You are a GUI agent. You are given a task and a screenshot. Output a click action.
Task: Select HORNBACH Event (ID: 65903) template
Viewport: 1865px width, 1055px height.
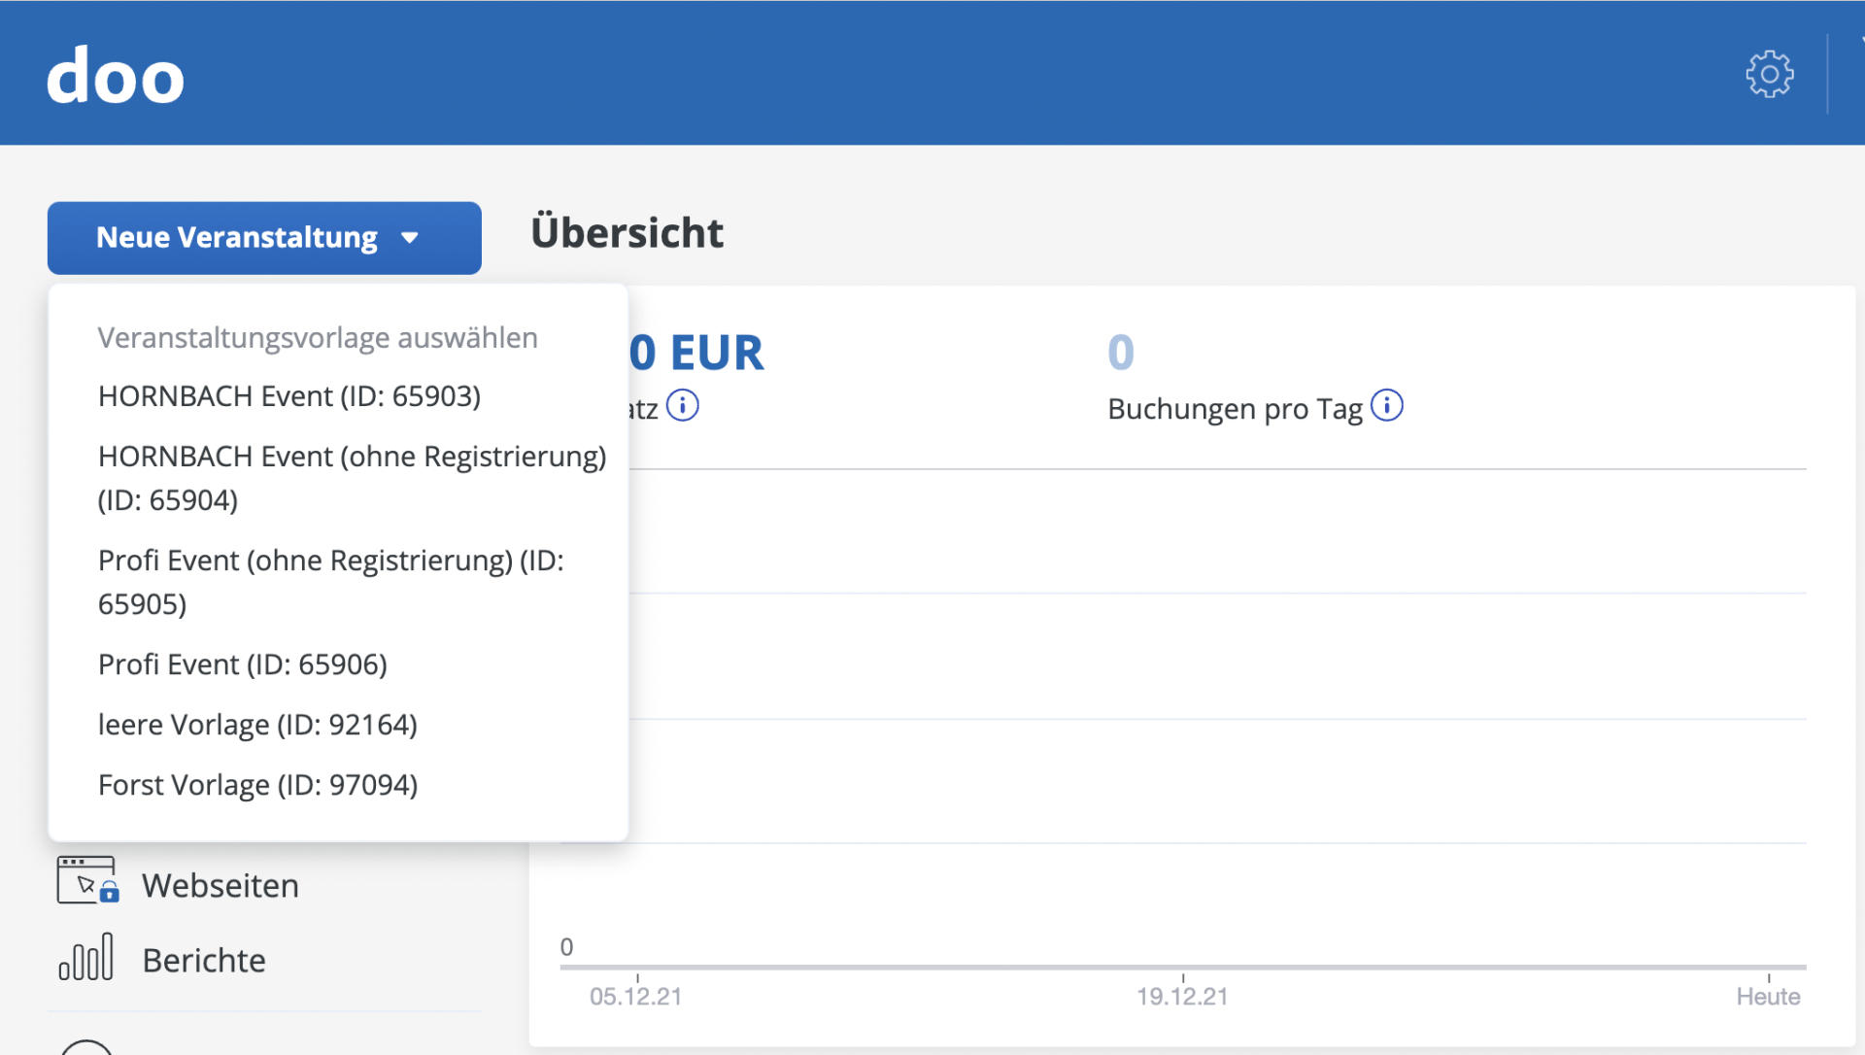tap(289, 396)
